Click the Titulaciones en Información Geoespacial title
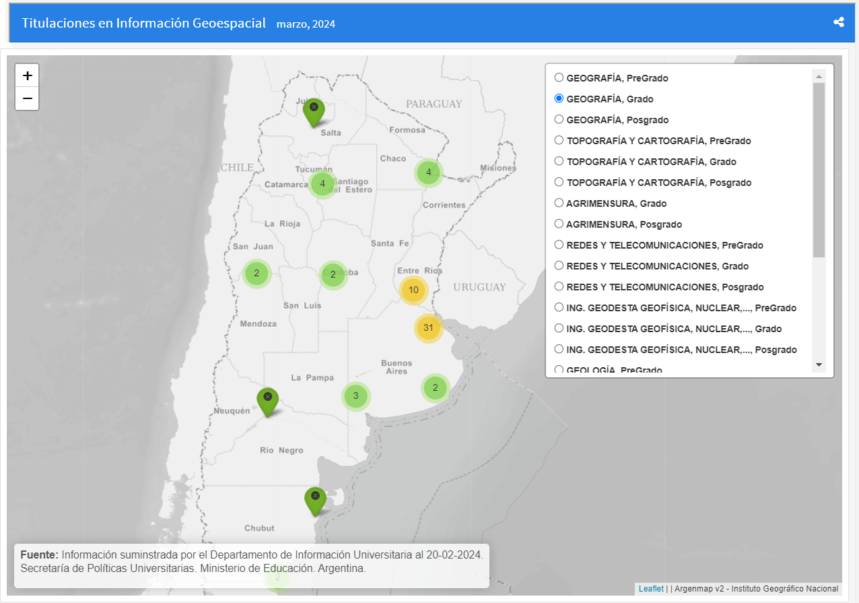 point(144,23)
